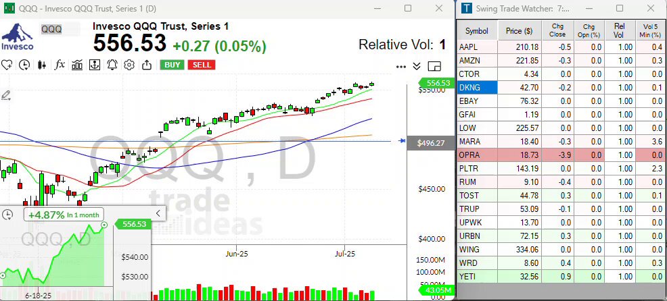This screenshot has height=301, width=667.
Task: Click the red SELL button
Action: point(202,65)
